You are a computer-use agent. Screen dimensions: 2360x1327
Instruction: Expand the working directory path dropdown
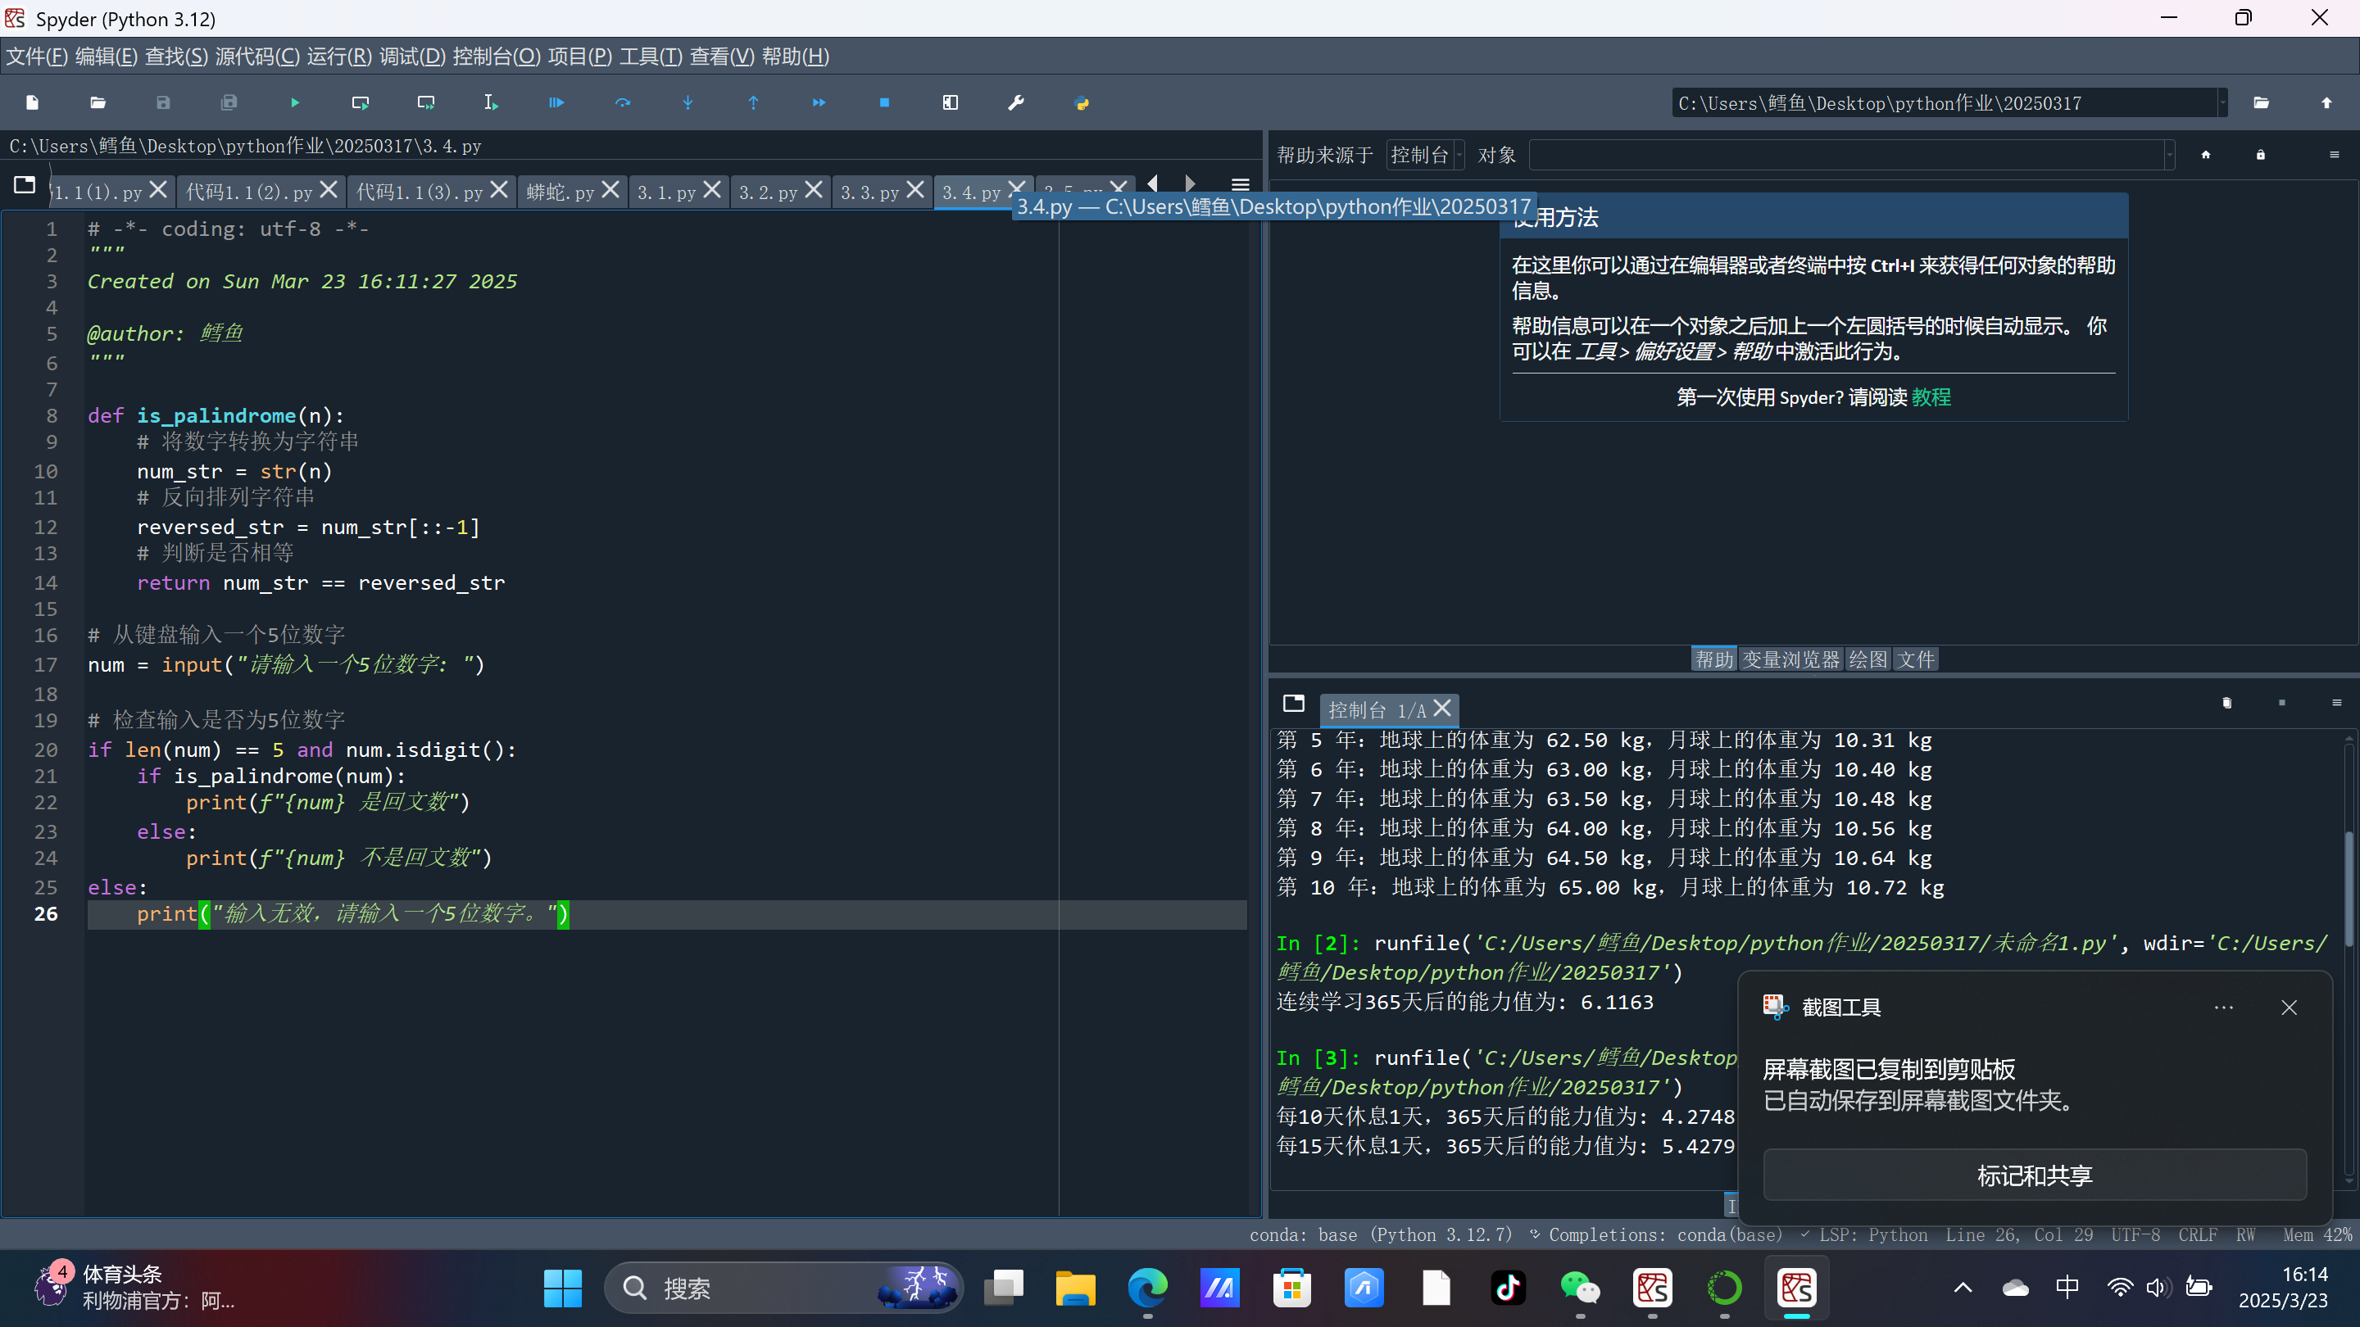pos(2222,102)
